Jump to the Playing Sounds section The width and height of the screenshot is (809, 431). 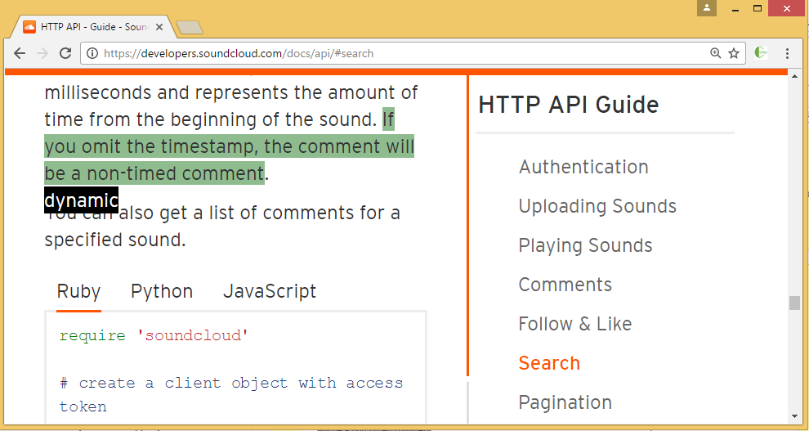click(585, 245)
